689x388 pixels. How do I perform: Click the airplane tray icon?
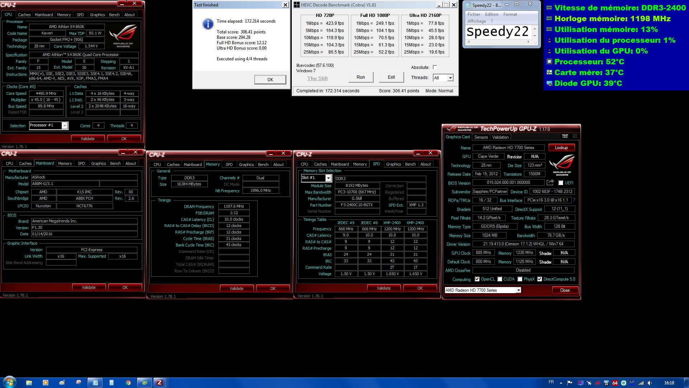589,383
